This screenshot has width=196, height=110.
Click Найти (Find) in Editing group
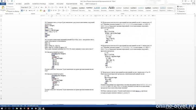point(181,7)
